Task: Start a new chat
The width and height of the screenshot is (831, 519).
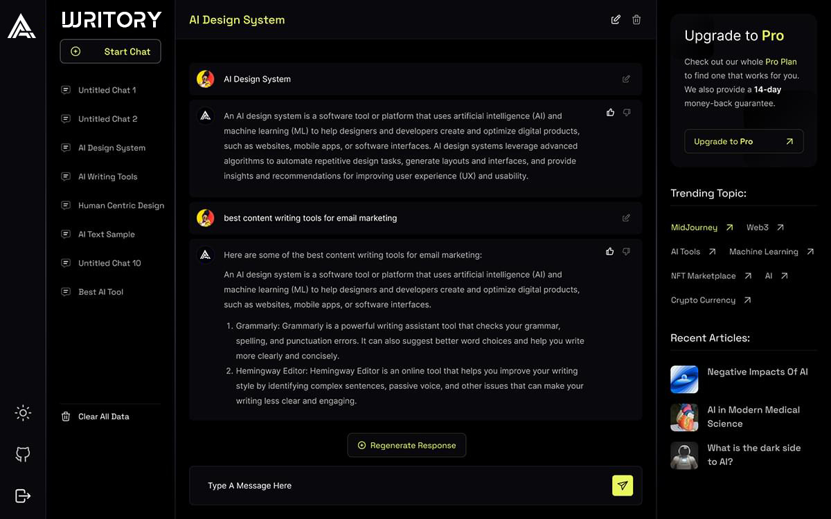Action: tap(110, 51)
